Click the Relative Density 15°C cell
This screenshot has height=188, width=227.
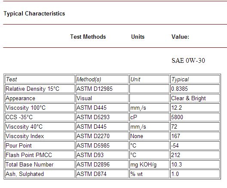(40, 89)
